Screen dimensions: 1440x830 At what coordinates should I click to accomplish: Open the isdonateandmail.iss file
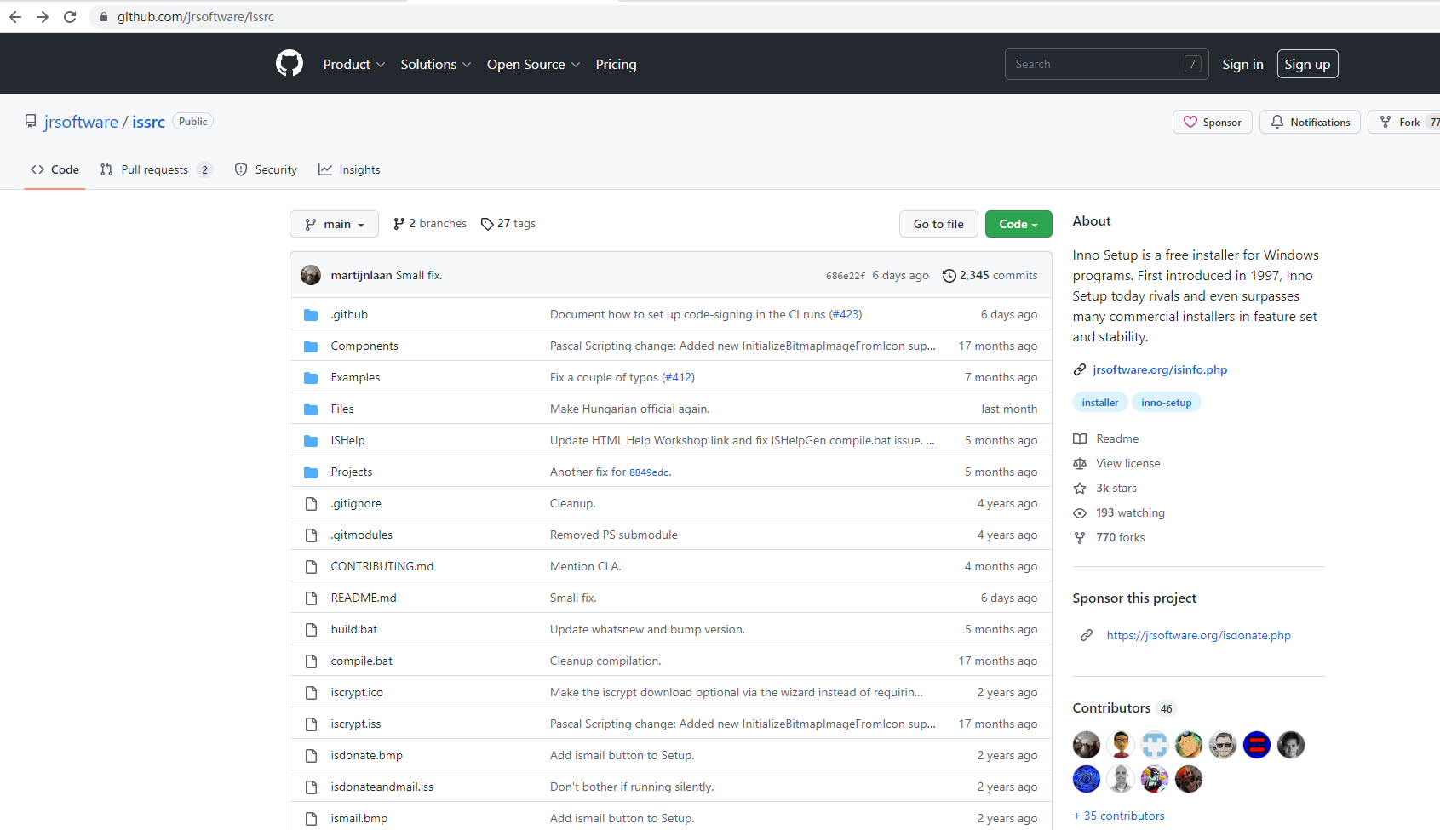point(382,787)
